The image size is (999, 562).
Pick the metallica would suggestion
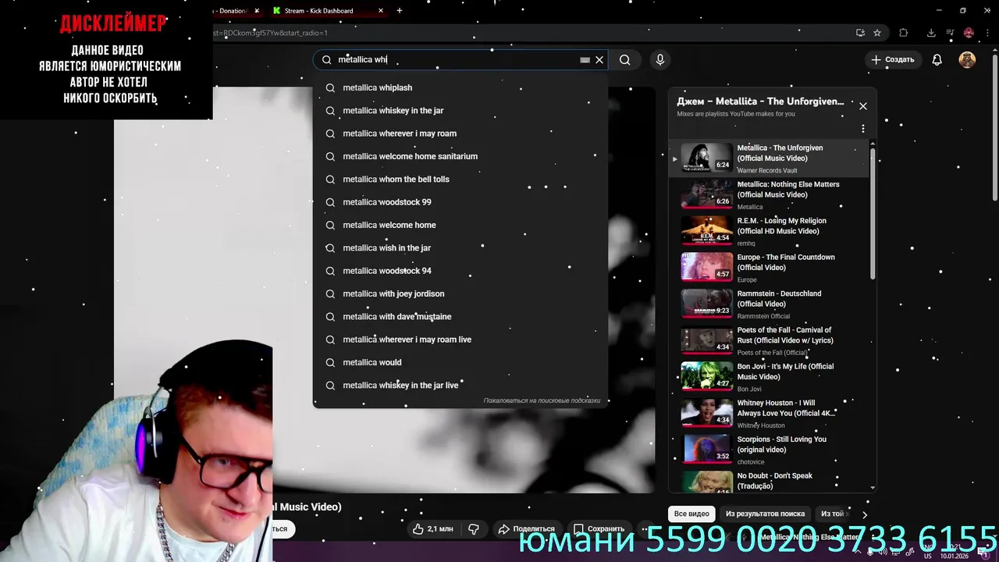coord(460,362)
